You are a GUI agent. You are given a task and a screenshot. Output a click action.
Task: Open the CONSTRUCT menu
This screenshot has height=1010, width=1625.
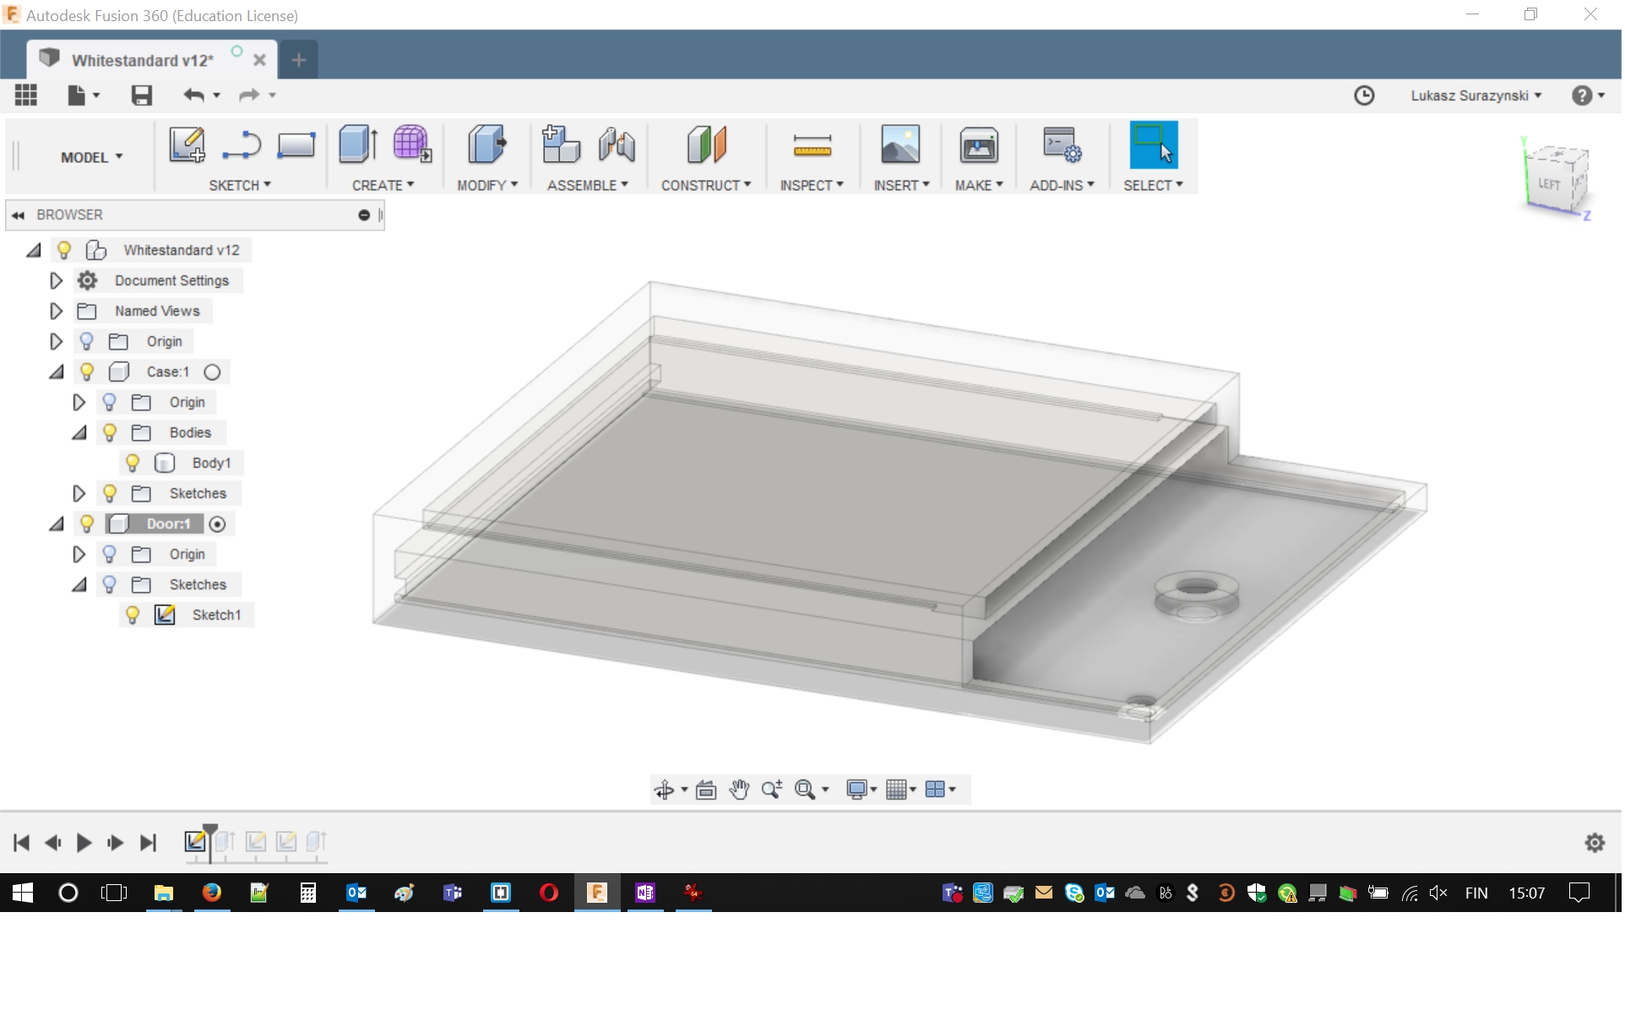pyautogui.click(x=705, y=186)
